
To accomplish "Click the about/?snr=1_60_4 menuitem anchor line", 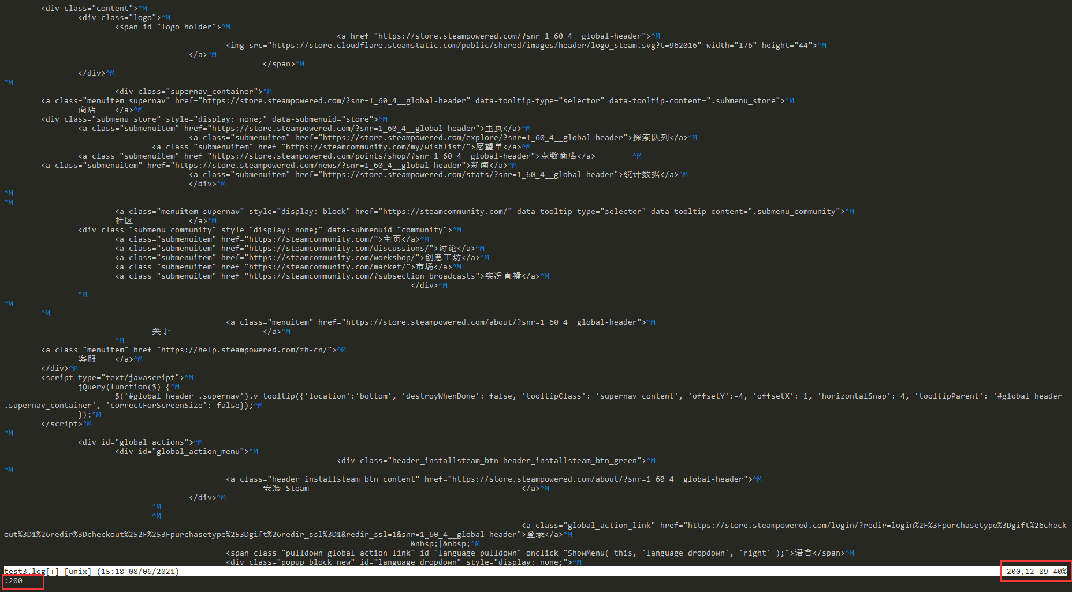I will tap(441, 322).
